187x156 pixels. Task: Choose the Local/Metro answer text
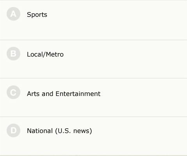click(45, 54)
